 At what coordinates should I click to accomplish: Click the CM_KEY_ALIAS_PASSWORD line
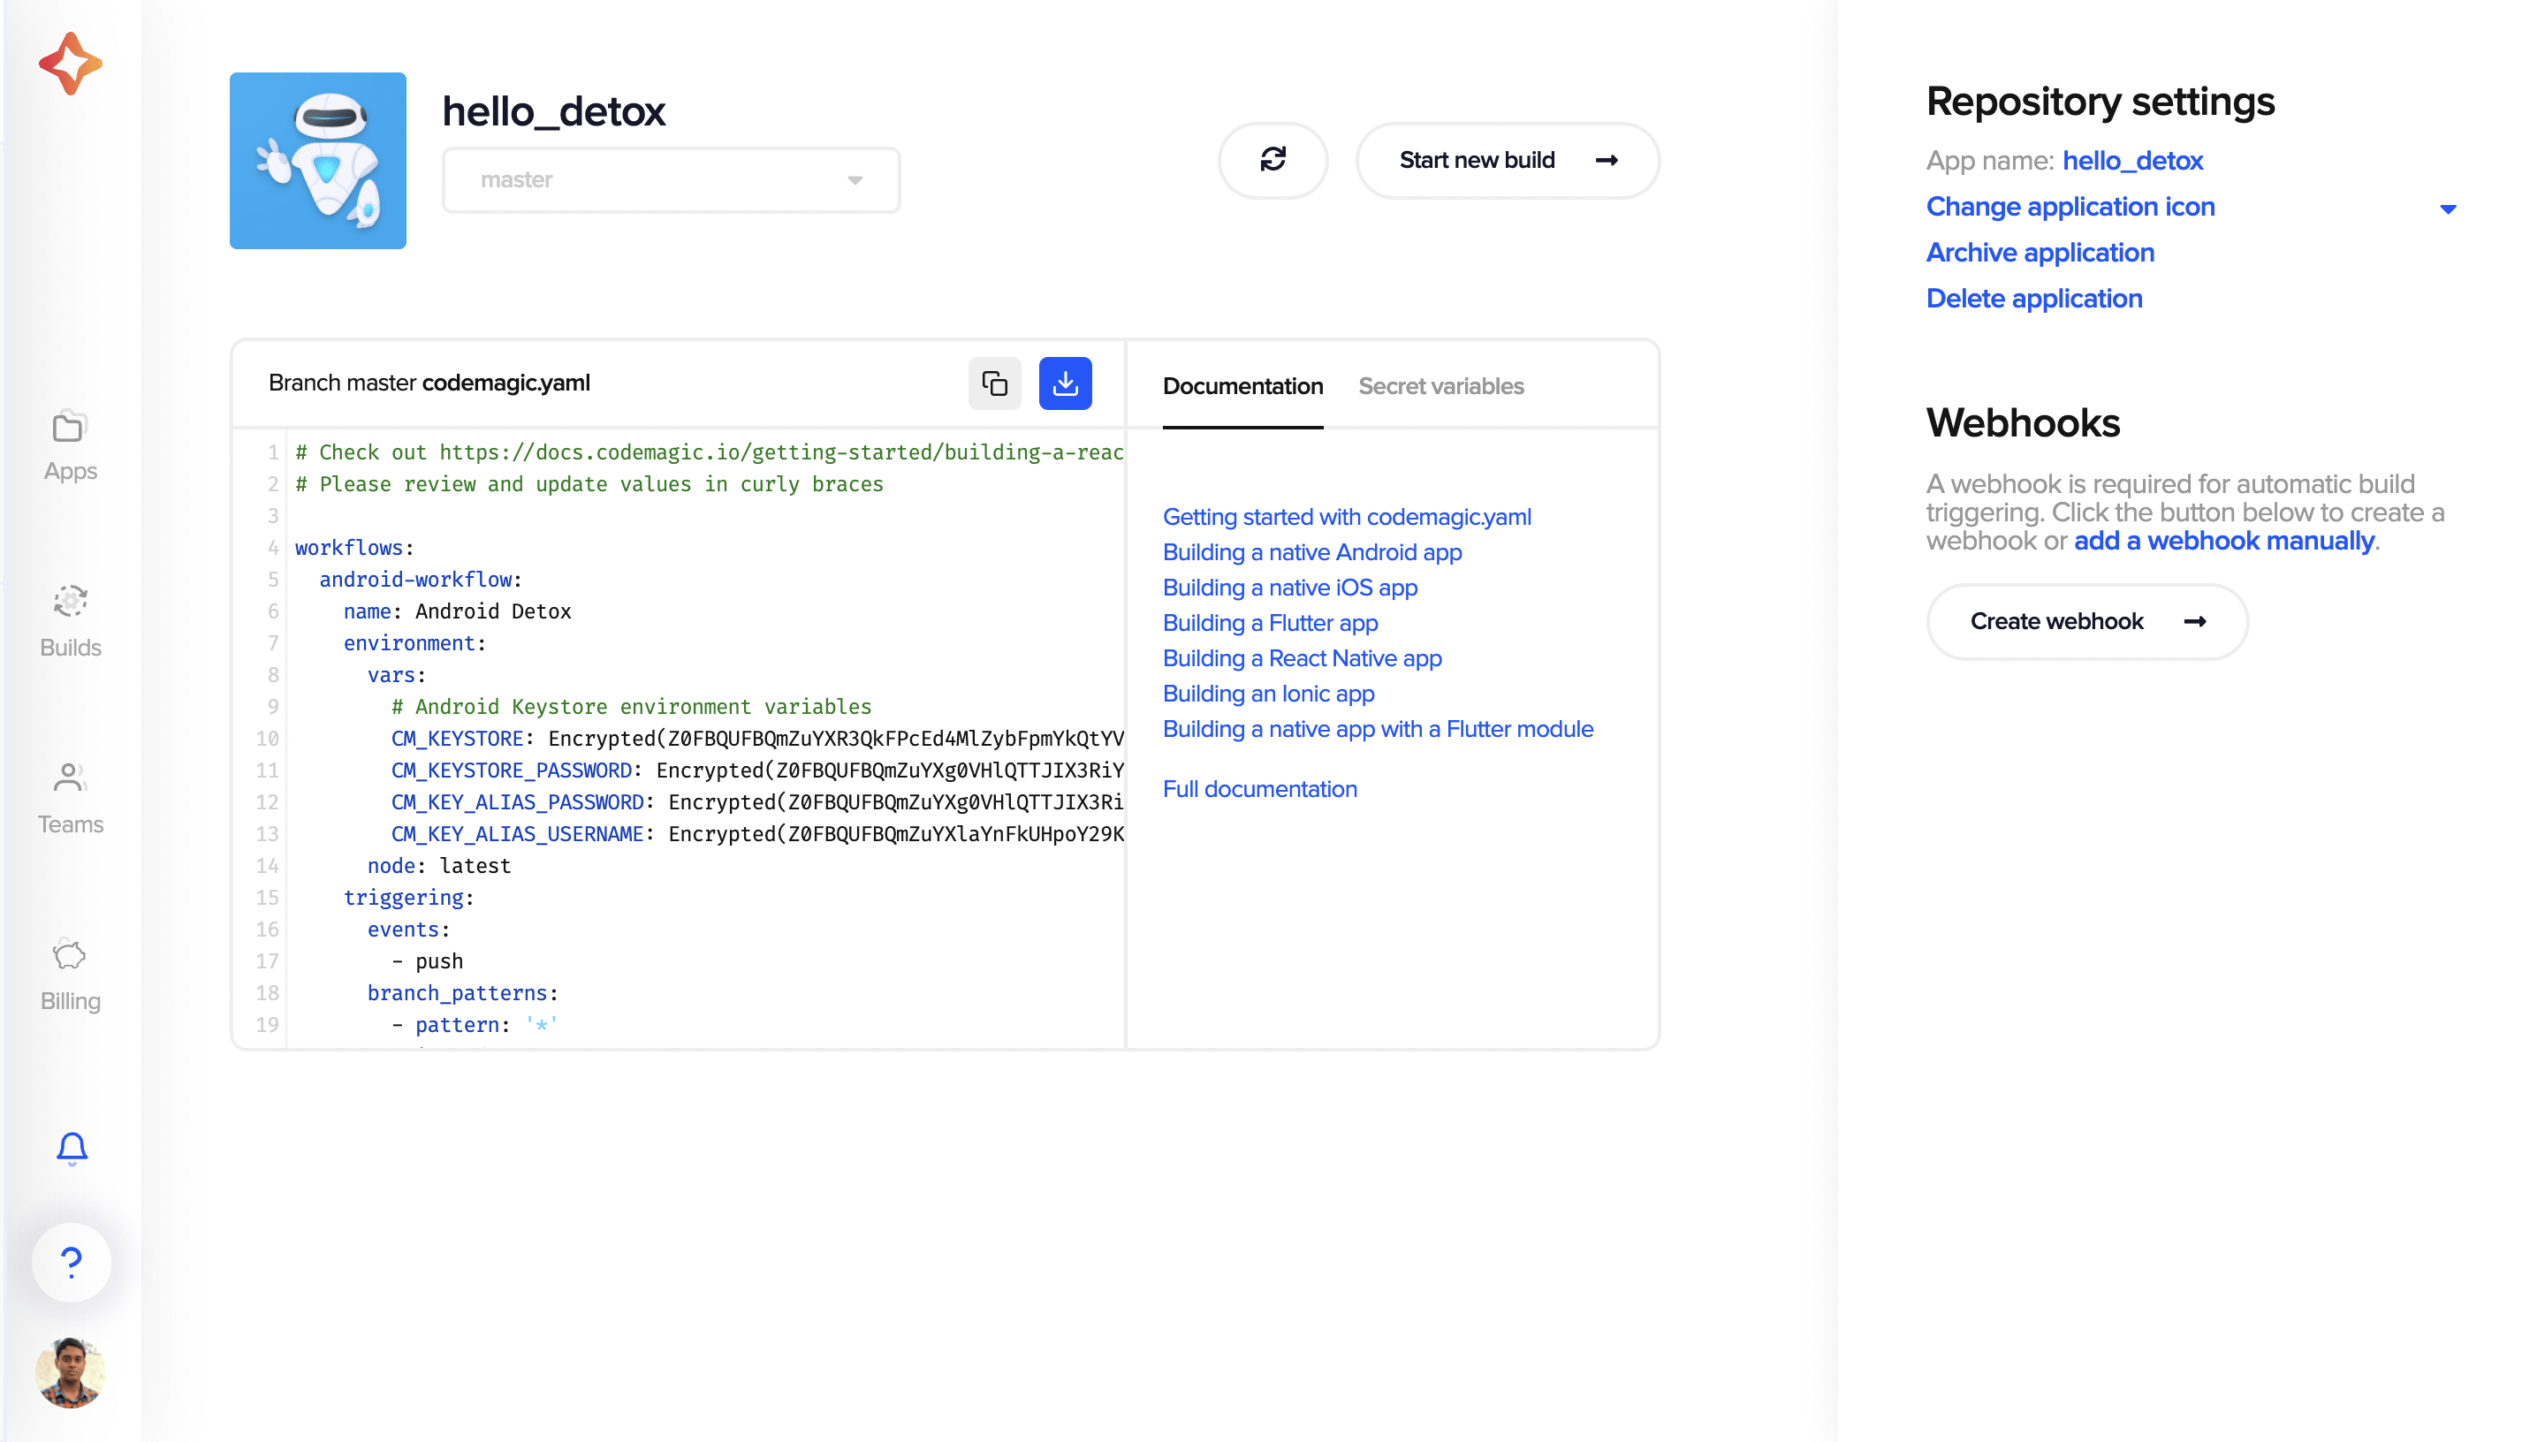(x=757, y=802)
